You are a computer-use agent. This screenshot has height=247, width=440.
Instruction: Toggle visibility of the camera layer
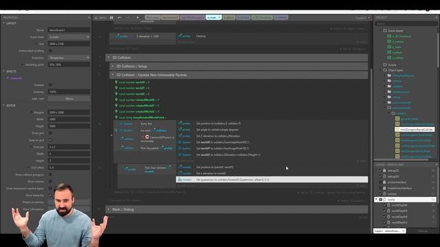coord(380,193)
